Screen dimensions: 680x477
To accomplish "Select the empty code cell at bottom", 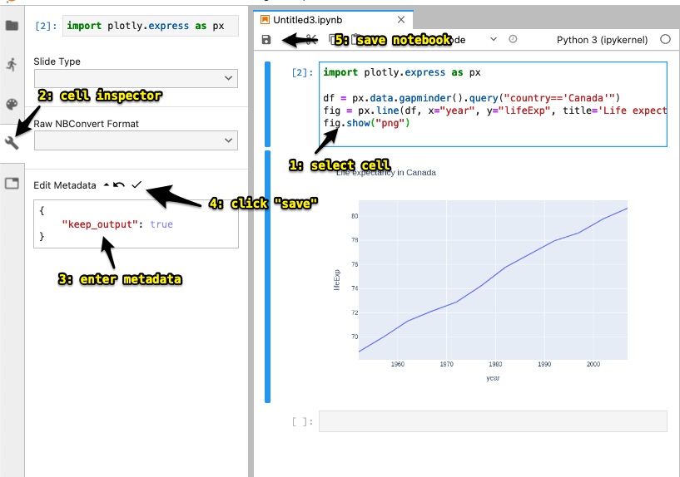I will (493, 421).
